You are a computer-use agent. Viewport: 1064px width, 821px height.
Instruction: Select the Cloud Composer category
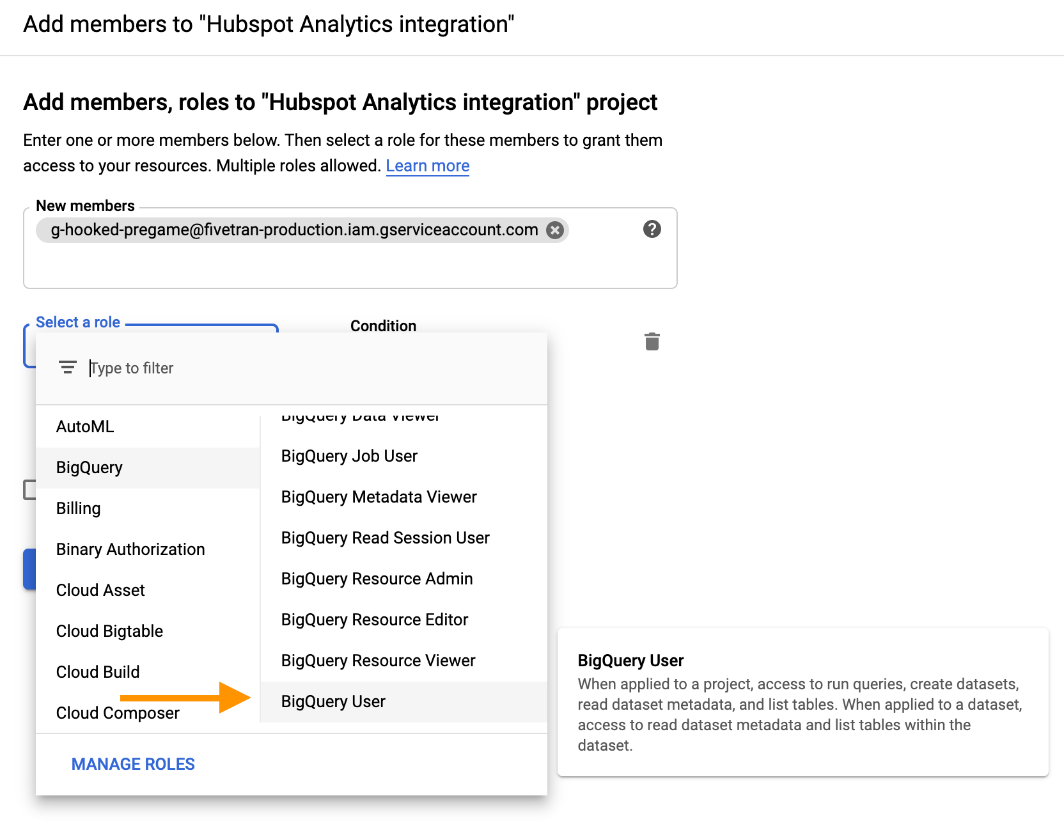pos(148,713)
